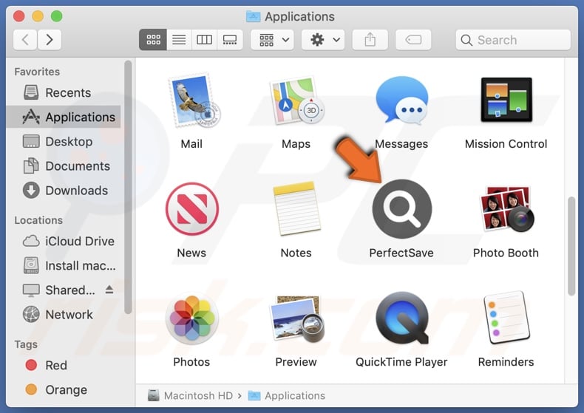This screenshot has height=413, width=584.
Task: Switch to list view
Action: (x=179, y=39)
